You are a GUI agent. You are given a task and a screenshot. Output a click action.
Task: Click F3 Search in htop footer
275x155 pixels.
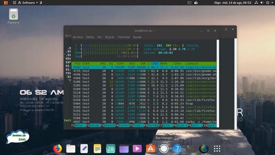click(108, 125)
